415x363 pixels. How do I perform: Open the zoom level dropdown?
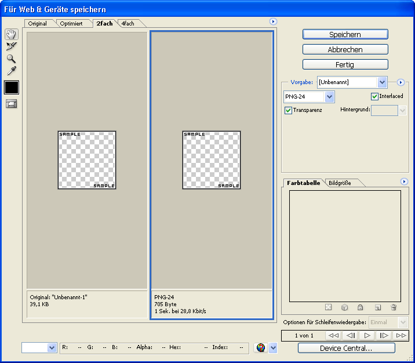click(51, 348)
